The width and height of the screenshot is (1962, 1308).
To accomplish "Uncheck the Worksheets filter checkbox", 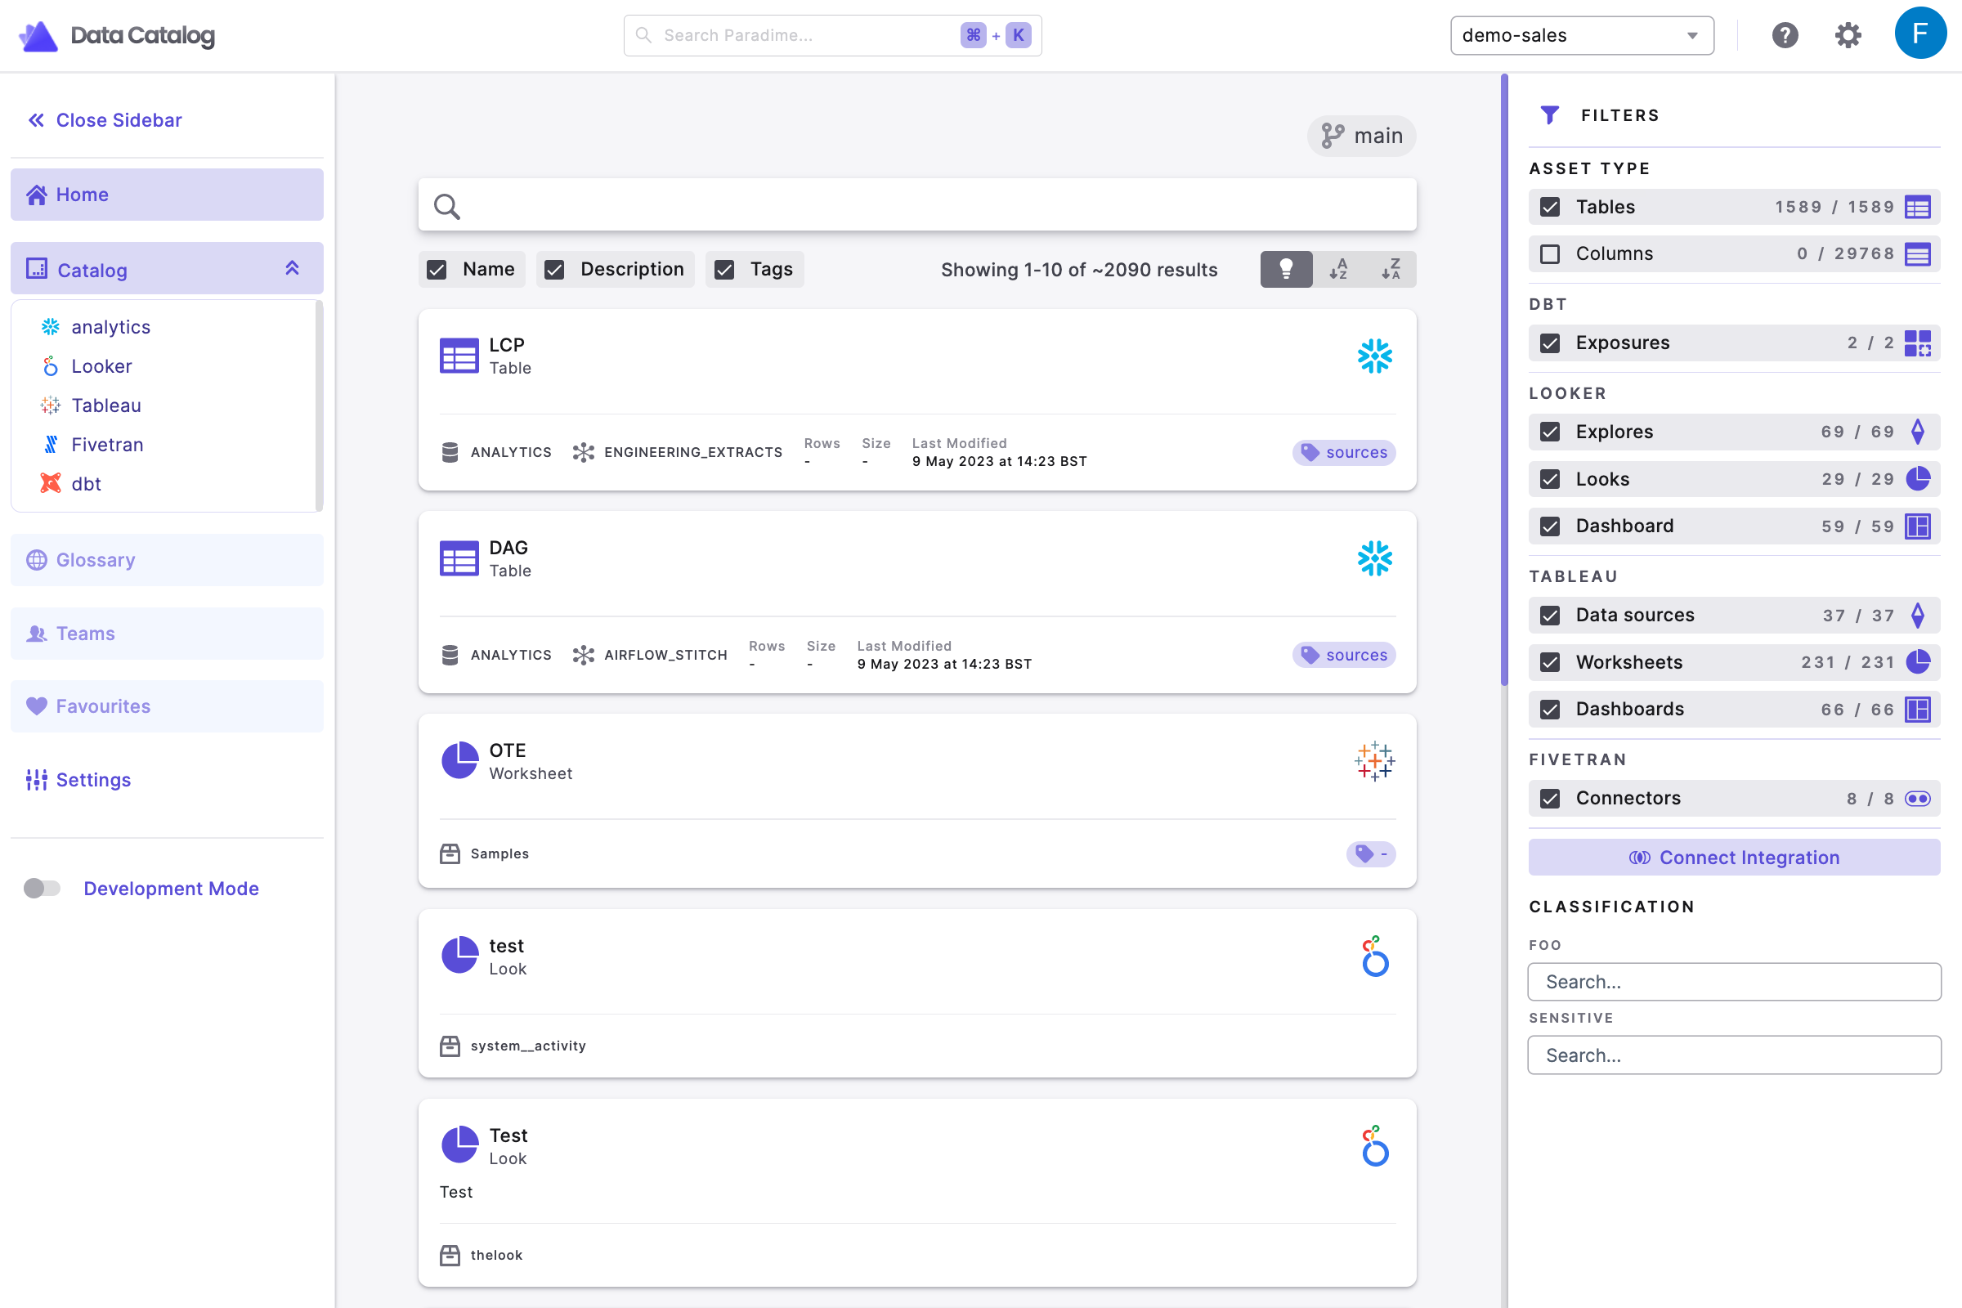I will (x=1549, y=662).
